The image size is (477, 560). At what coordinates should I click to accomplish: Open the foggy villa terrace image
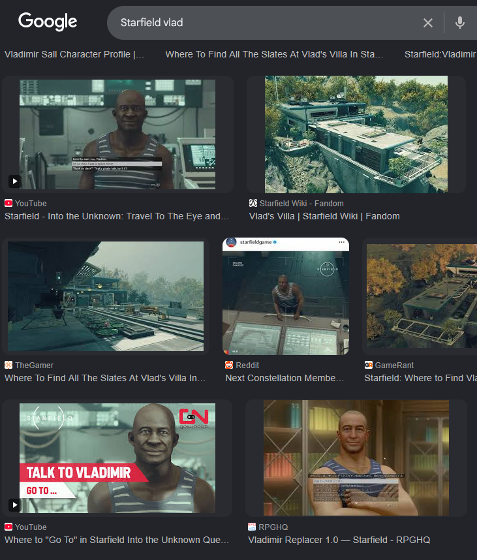click(106, 296)
